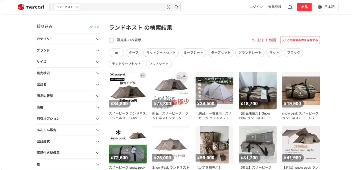Select the タープ suggestion chip
The width and height of the screenshot is (352, 170).
(134, 53)
